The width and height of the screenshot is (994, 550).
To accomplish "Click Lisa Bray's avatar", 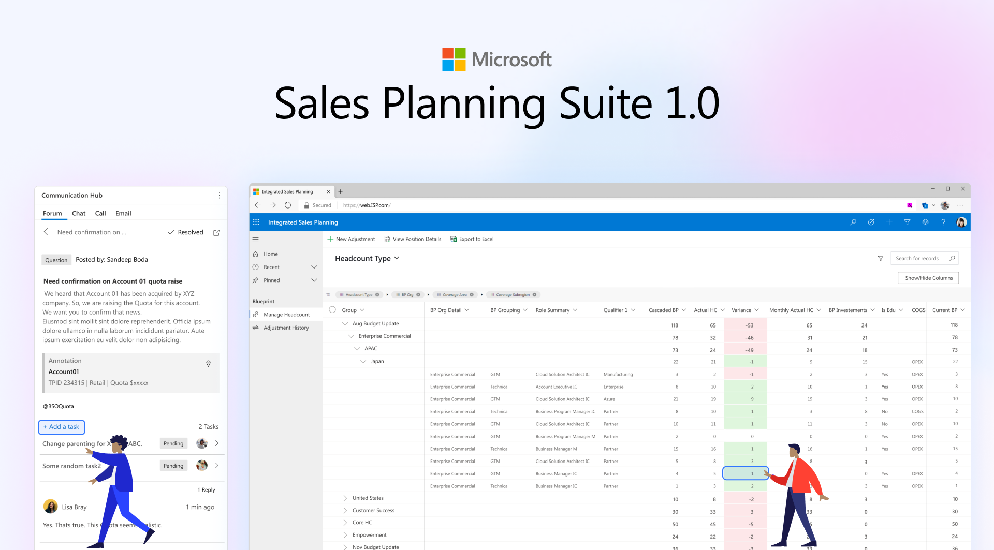I will 51,507.
